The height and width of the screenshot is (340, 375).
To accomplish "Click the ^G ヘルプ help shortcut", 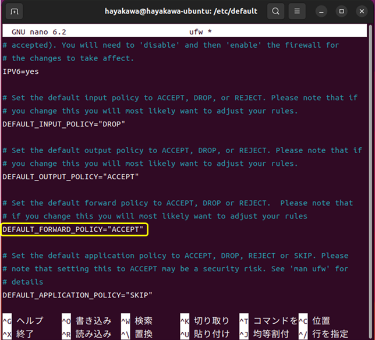I will click(23, 321).
